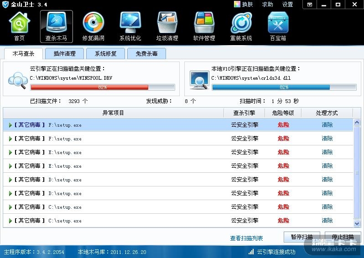Click the results list scroll up arrow
This screenshot has width=364, height=258.
(x=357, y=122)
